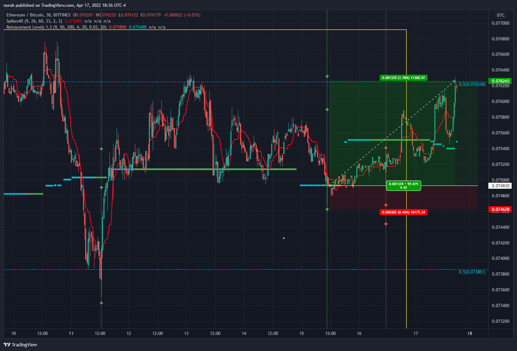517x351 pixels.
Task: Click the red stop price tag 0.074628
Action: point(500,209)
